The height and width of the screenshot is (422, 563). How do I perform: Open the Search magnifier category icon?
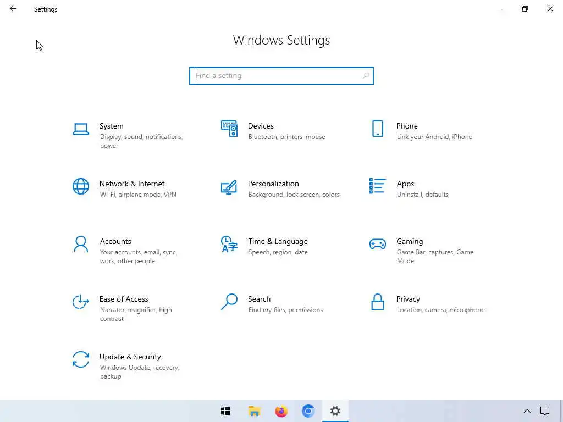pyautogui.click(x=229, y=302)
